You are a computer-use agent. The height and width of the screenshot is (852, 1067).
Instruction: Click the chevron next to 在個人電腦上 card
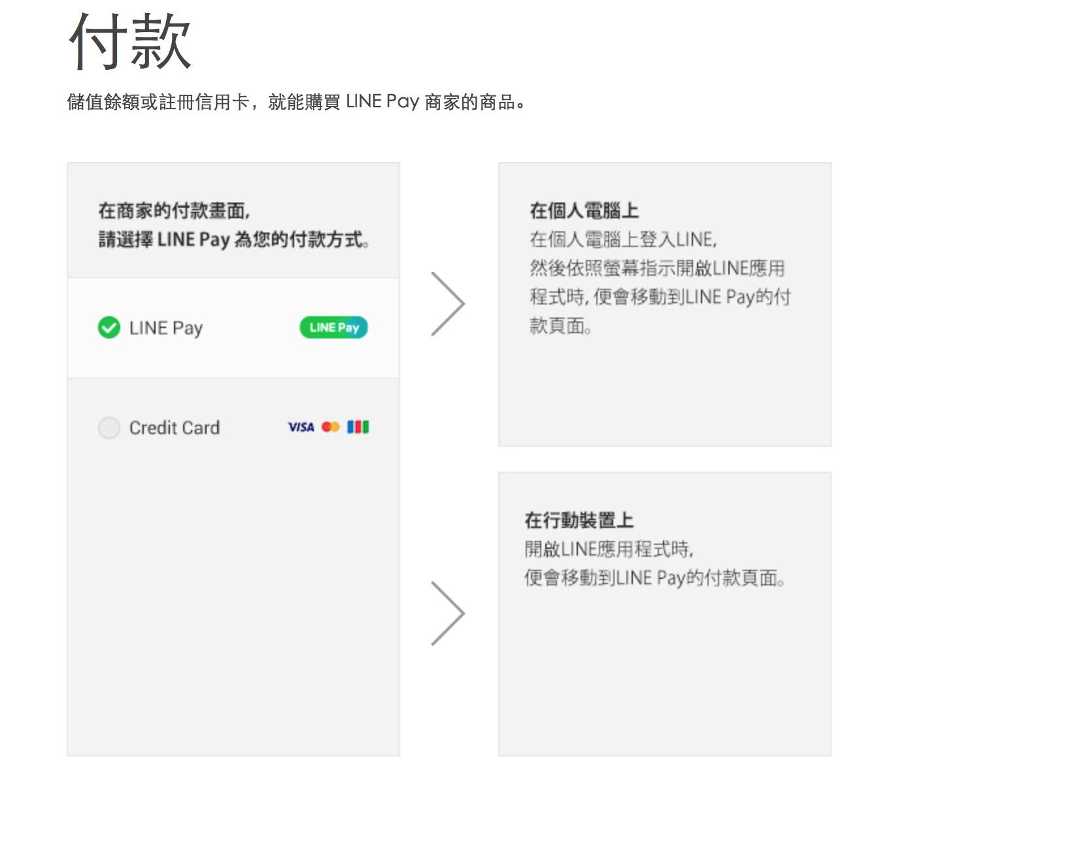[449, 304]
